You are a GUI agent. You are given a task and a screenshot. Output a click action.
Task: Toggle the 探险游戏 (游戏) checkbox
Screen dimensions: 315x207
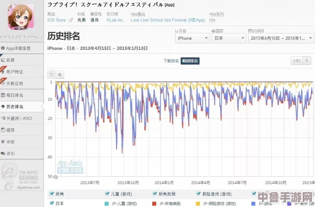198,194
